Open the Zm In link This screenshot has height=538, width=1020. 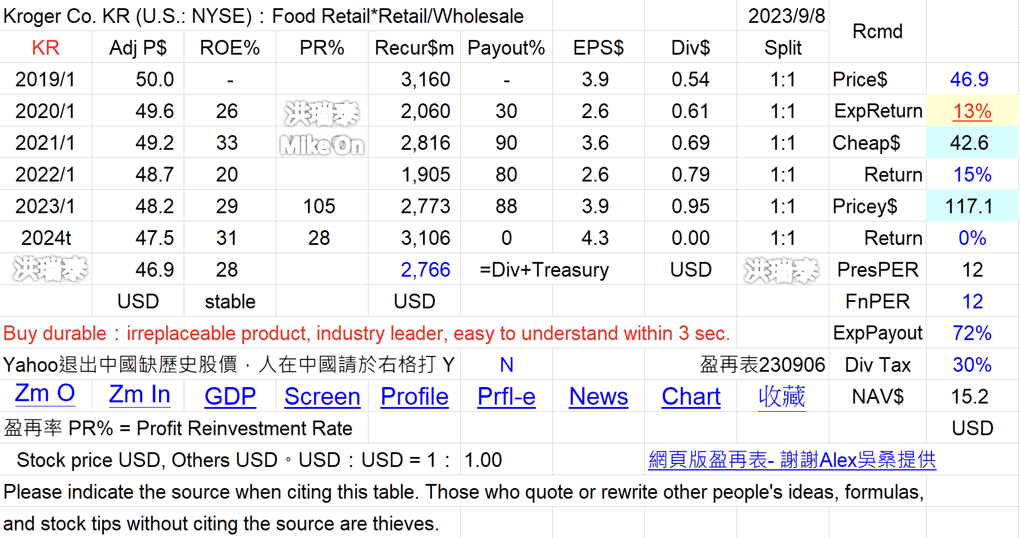[x=140, y=395]
